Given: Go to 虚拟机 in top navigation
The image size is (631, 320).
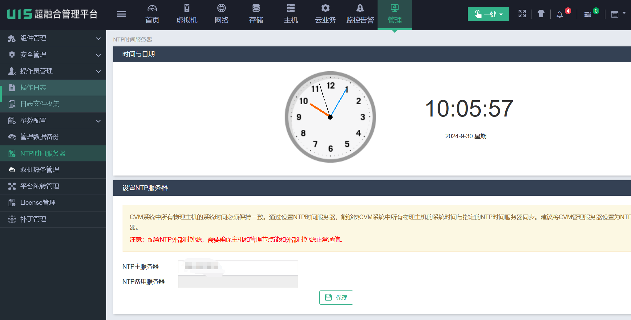Looking at the screenshot, I should (187, 20).
